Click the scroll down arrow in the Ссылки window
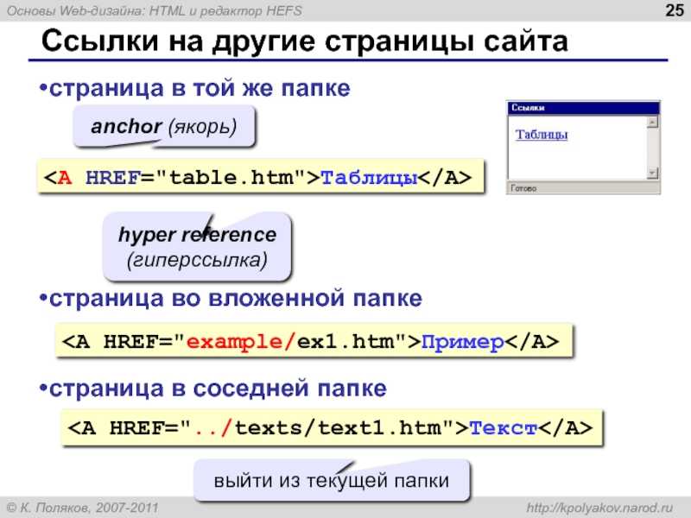Image resolution: width=691 pixels, height=518 pixels. (652, 174)
